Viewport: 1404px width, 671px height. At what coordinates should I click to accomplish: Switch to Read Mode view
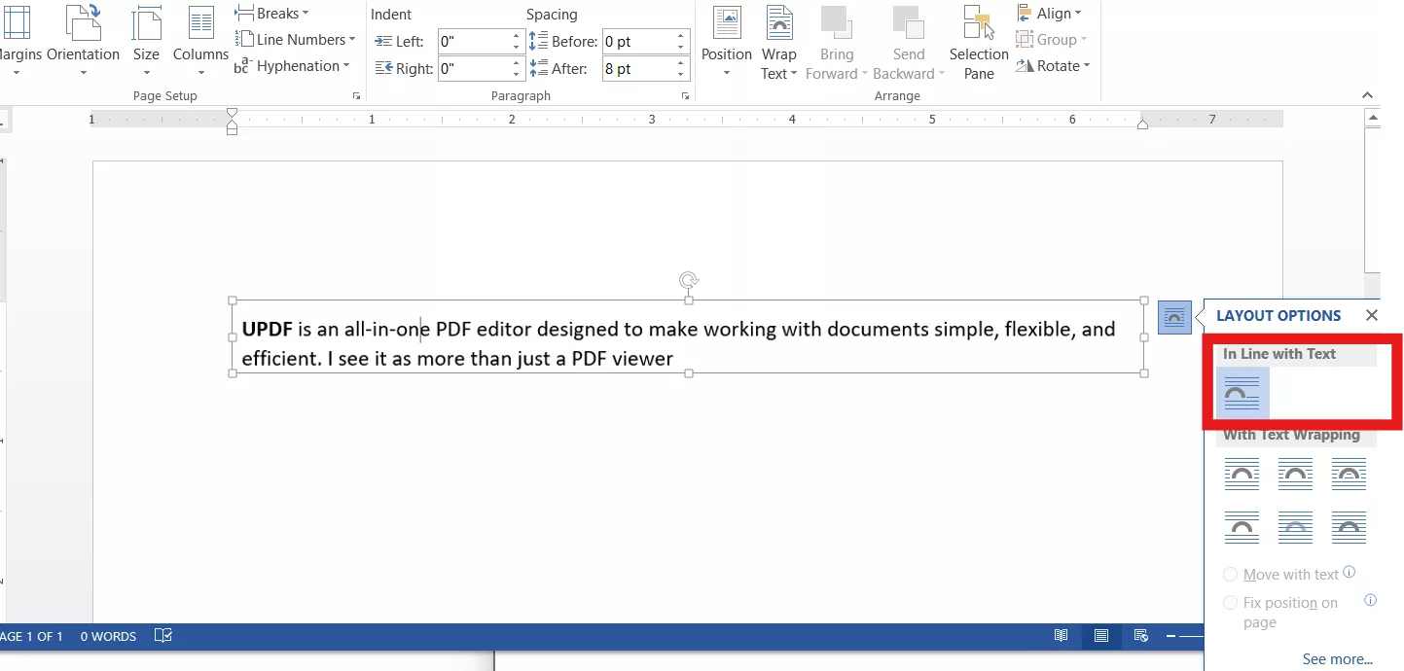[x=1061, y=635]
